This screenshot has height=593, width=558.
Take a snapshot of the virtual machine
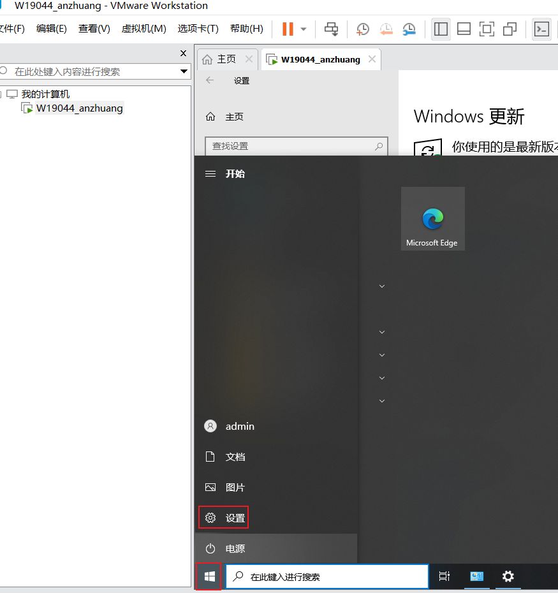363,29
